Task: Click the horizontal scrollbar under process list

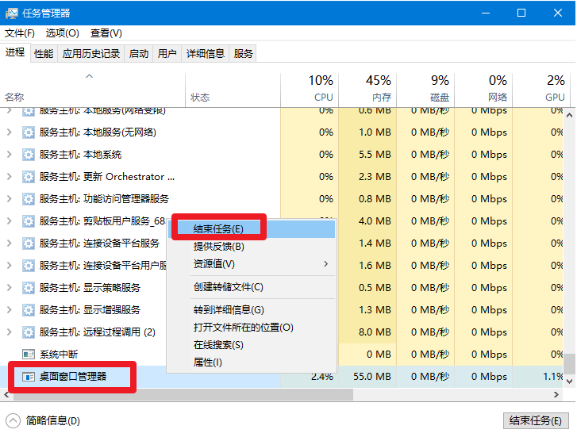Action: [181, 394]
